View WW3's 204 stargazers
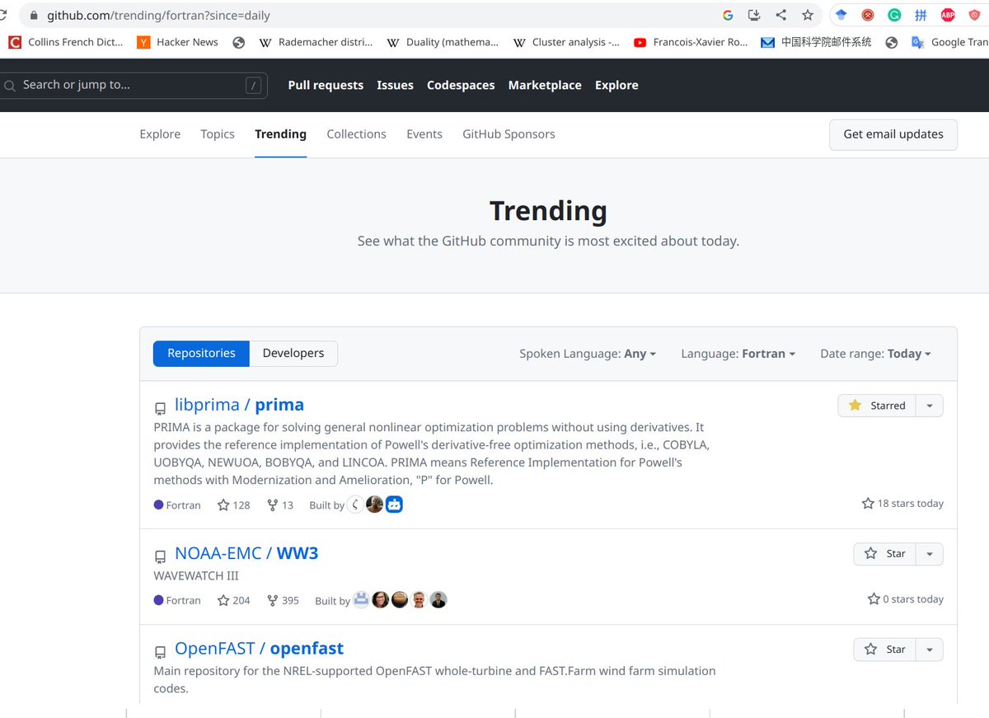Image resolution: width=989 pixels, height=718 pixels. 233,601
